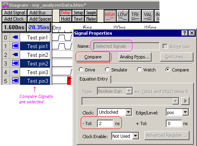Click row number 0 in signal list
The height and width of the screenshot is (146, 197).
(6, 37)
